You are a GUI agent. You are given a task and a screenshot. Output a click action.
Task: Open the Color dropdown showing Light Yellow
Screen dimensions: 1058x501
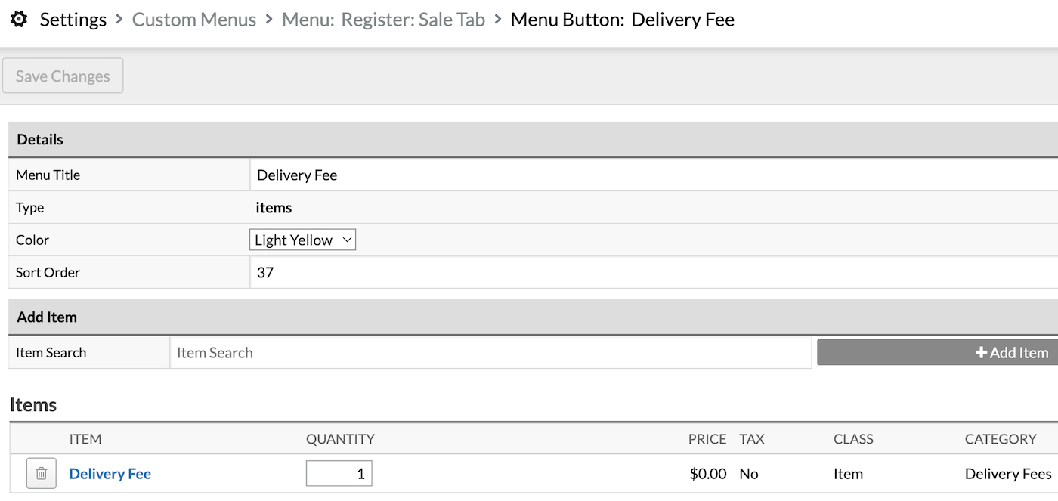click(302, 240)
